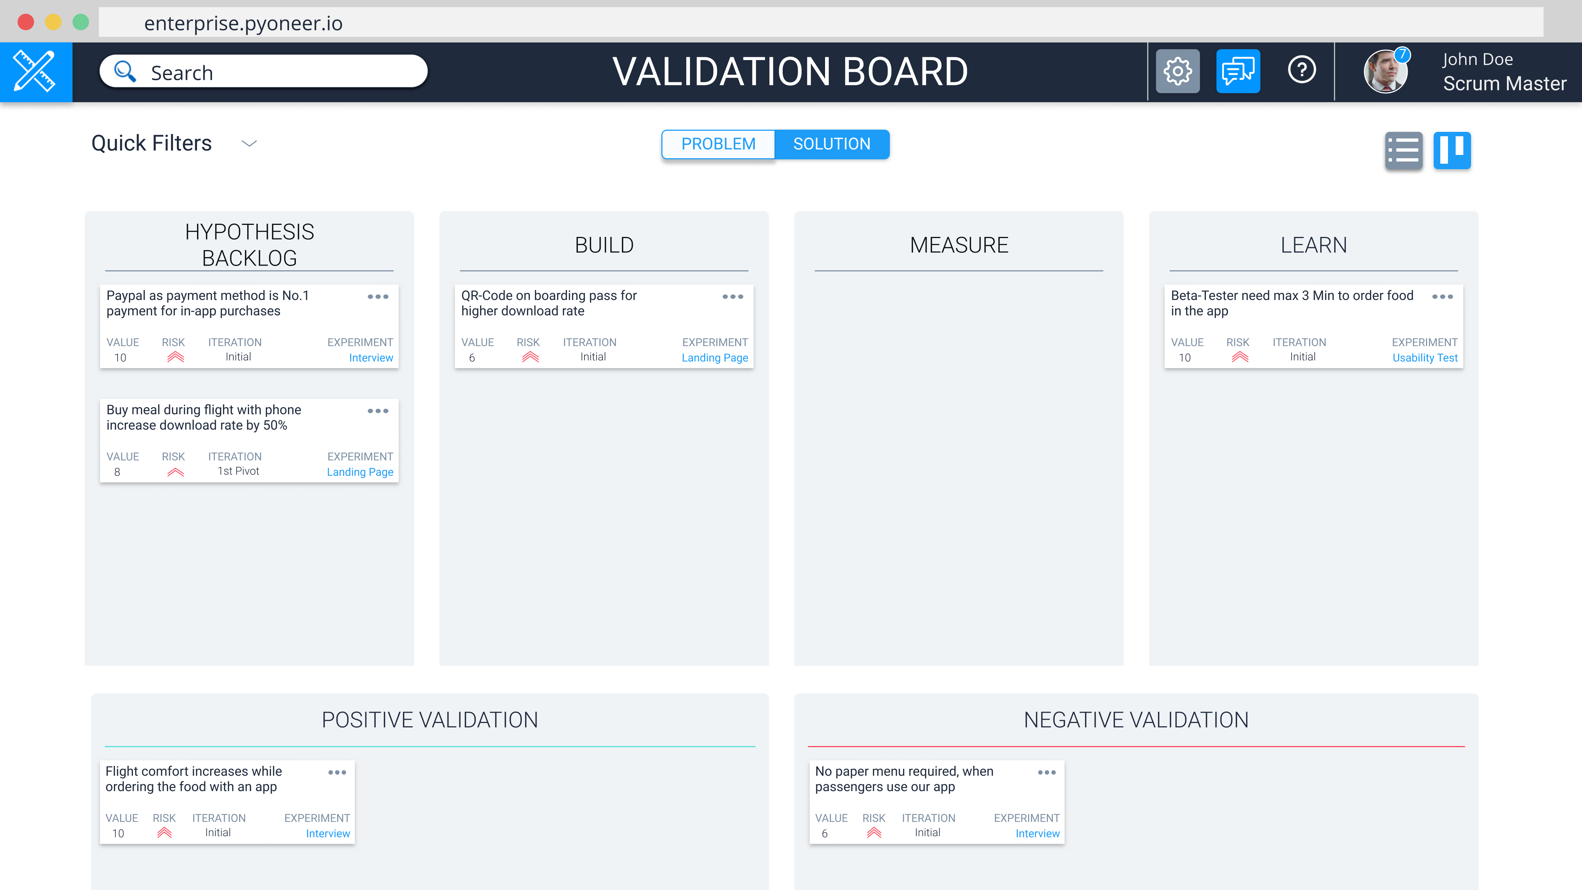Viewport: 1582px width, 890px height.
Task: Expand the Quick Filters chevron
Action: tap(249, 144)
